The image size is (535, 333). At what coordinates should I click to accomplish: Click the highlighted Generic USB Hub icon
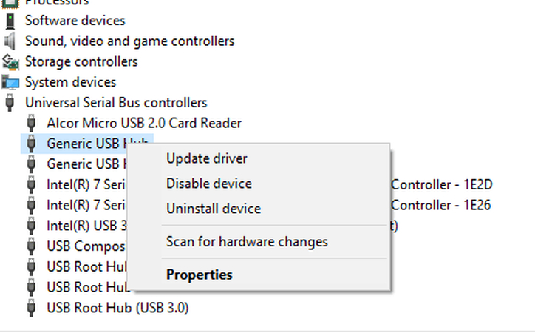click(32, 144)
